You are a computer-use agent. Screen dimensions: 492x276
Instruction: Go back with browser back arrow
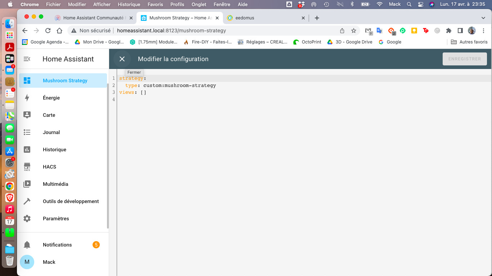25,31
